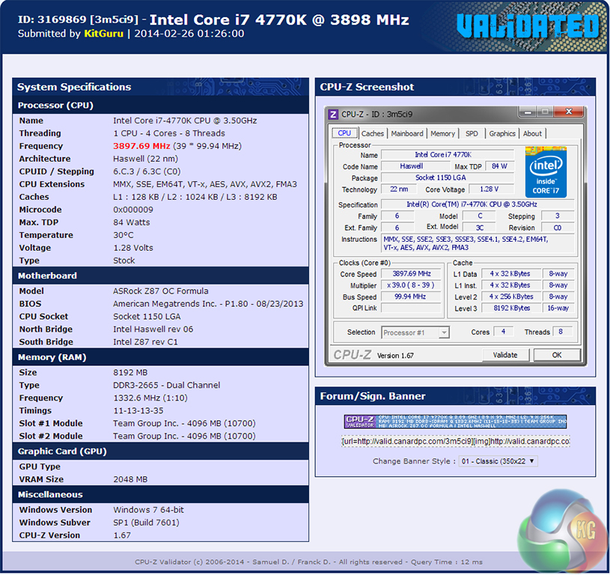Click the Cores value 4 field

click(x=504, y=332)
